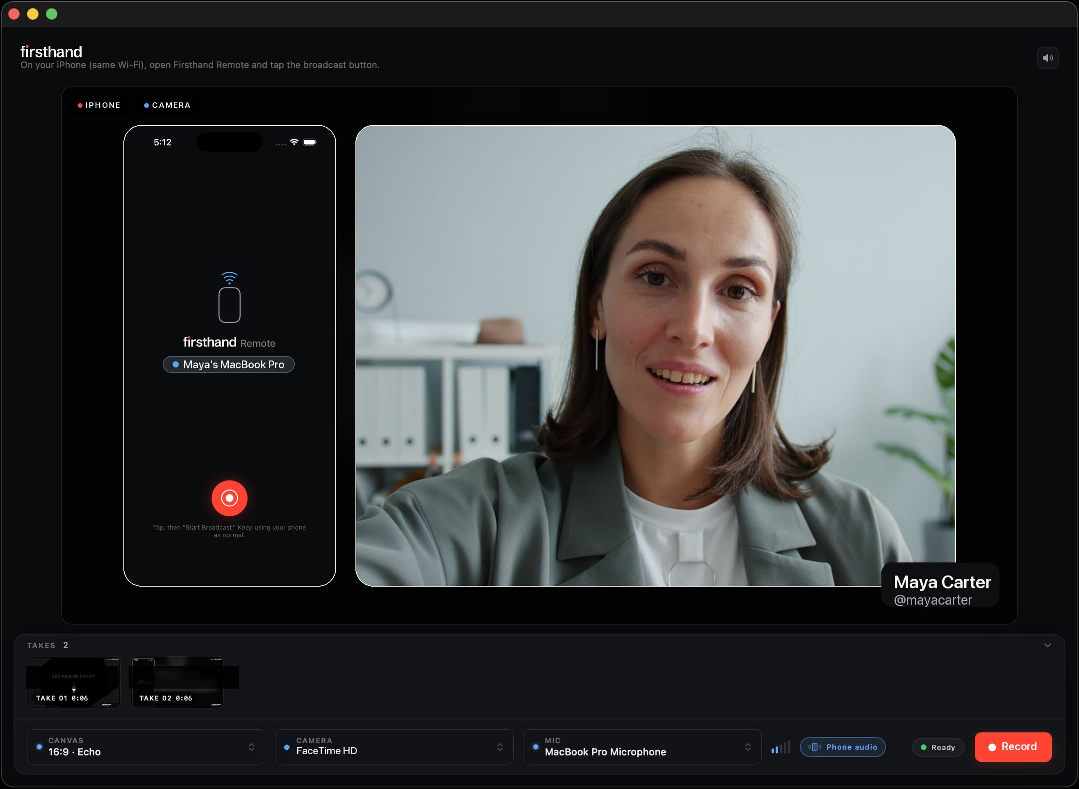Click the Maya Carter name badge
This screenshot has width=1079, height=789.
940,585
